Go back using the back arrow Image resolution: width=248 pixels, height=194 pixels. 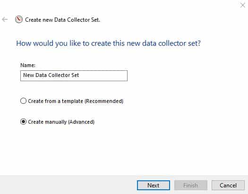click(x=5, y=20)
